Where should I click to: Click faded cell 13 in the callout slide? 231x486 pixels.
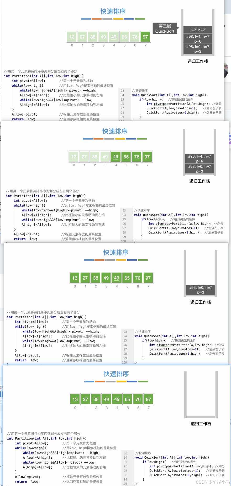pyautogui.click(x=72, y=37)
